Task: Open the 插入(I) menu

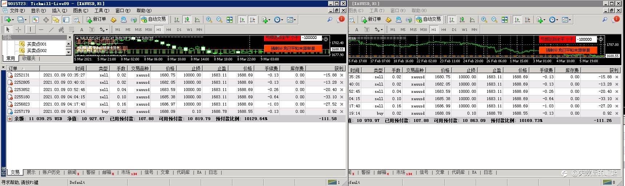Action: (x=59, y=11)
